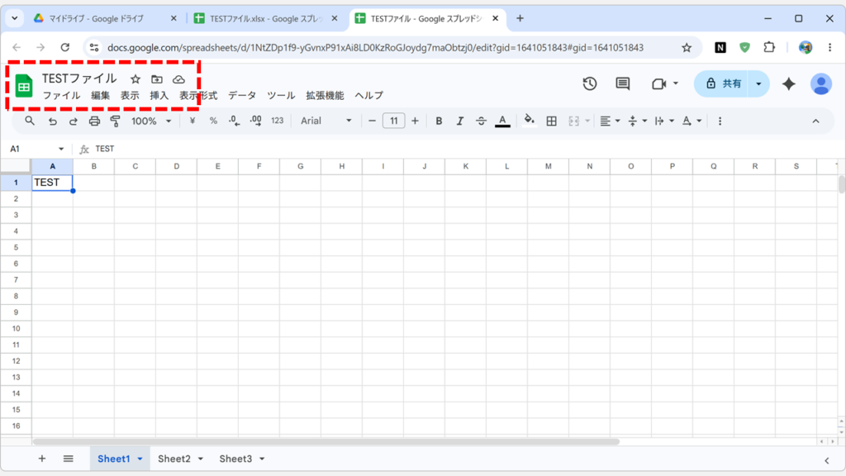The width and height of the screenshot is (846, 476).
Task: Open Meet call options dropdown arrow
Action: pyautogui.click(x=676, y=83)
